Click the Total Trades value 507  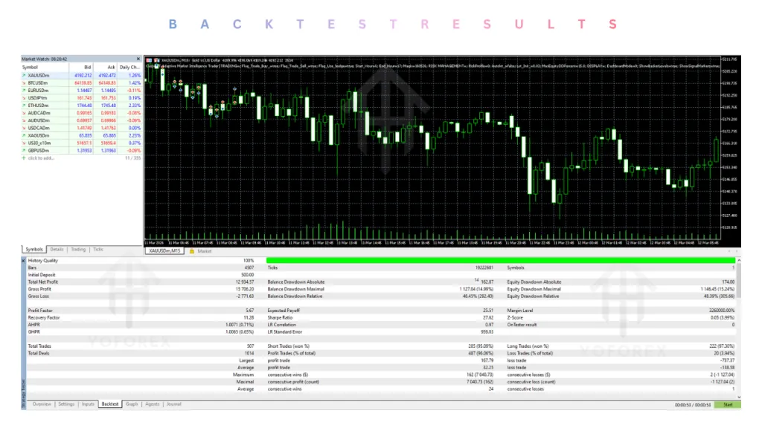(250, 346)
